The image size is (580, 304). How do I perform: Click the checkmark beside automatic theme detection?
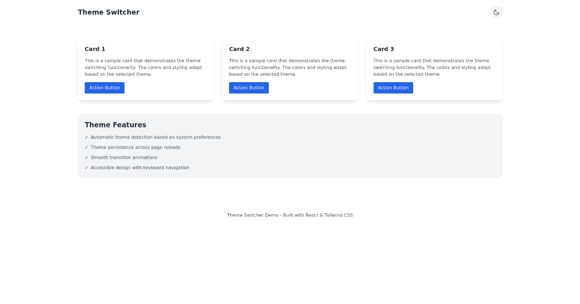coord(87,137)
